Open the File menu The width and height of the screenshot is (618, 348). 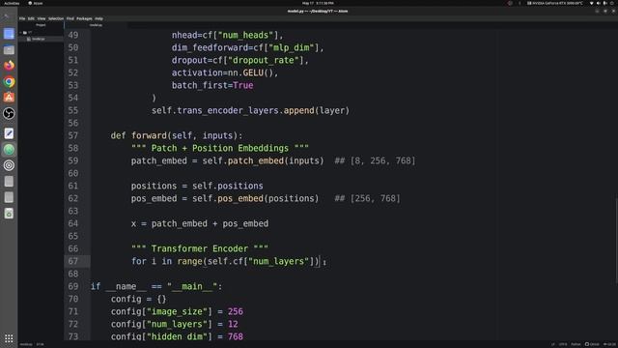[22, 18]
